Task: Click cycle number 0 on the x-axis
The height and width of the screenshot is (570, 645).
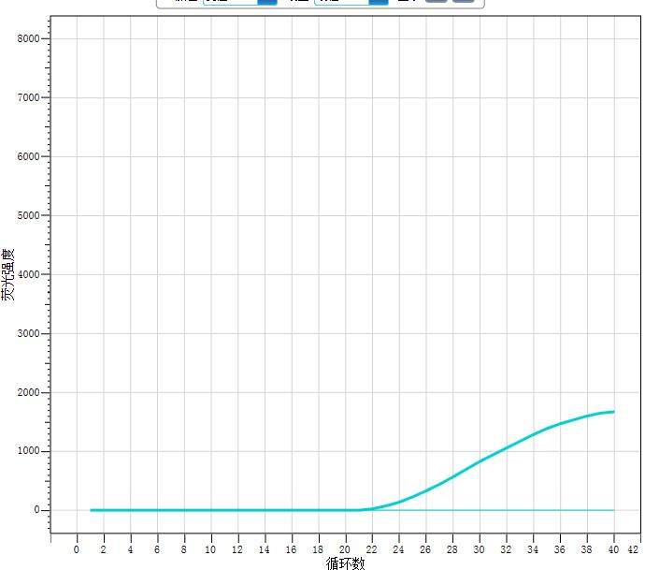Action: tap(77, 549)
